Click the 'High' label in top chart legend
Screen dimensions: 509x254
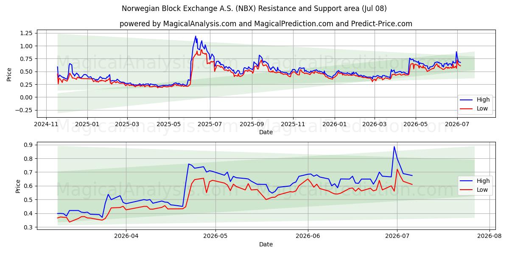(483, 100)
